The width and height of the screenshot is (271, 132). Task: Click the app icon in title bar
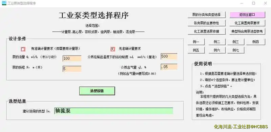[4, 3]
